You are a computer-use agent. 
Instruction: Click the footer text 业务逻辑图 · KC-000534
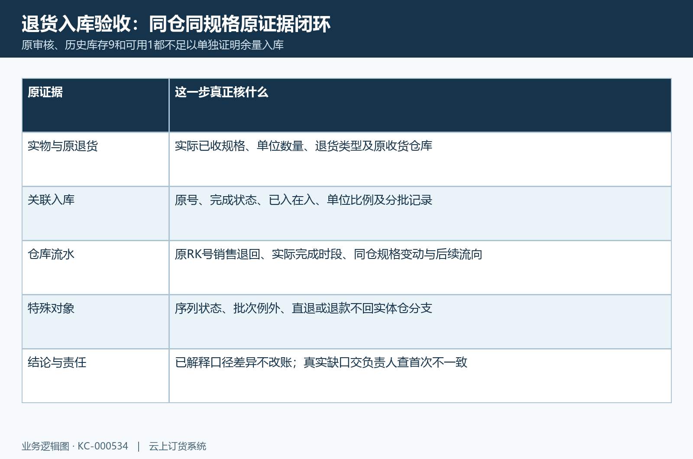pos(75,446)
